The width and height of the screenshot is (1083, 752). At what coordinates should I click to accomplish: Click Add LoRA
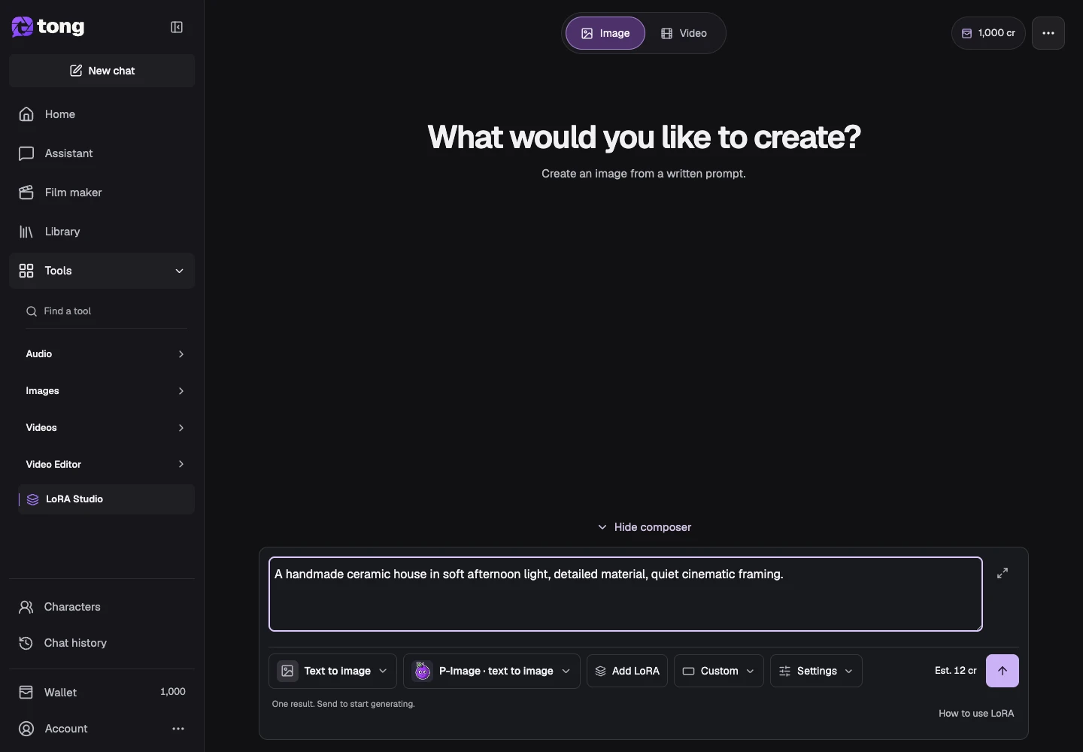tap(627, 671)
